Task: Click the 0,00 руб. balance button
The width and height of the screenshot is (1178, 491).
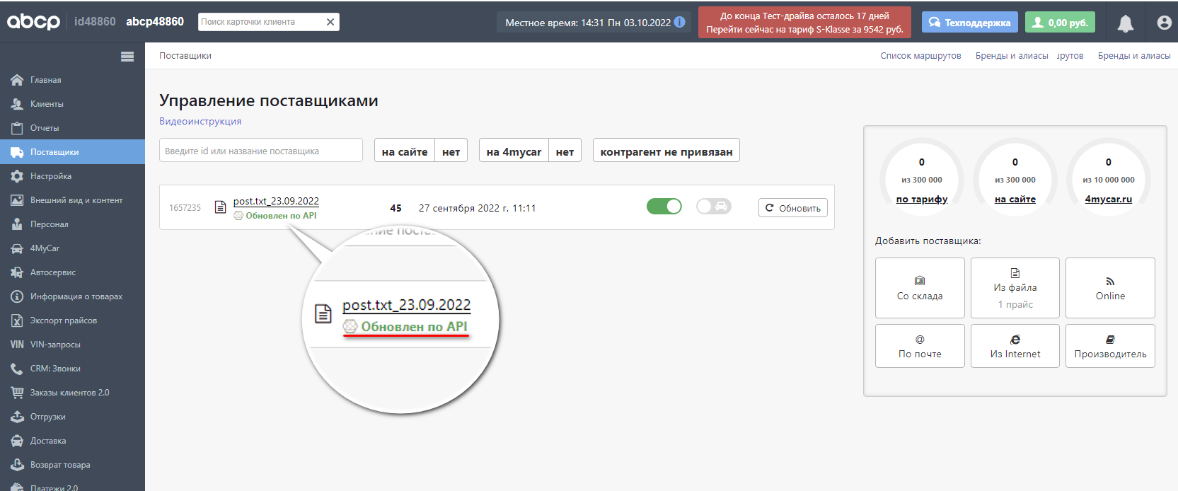Action: click(1060, 23)
